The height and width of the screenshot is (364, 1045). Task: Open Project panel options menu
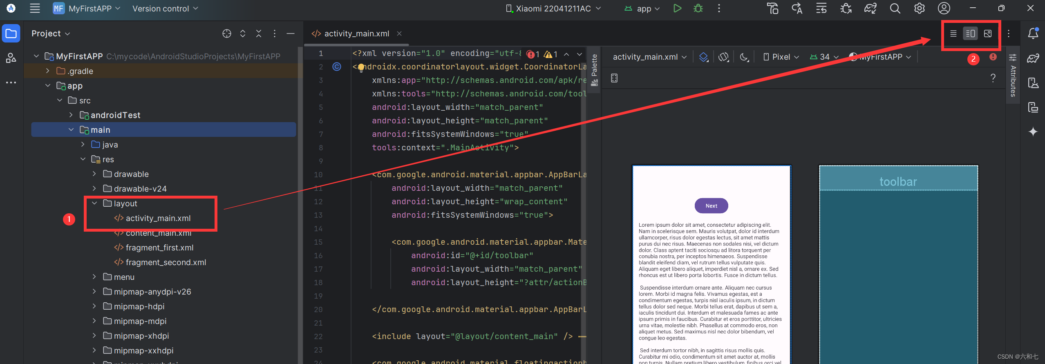[275, 33]
